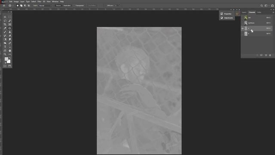Load channel as selection icon
Image resolution: width=275 pixels, height=155 pixels.
click(257, 55)
